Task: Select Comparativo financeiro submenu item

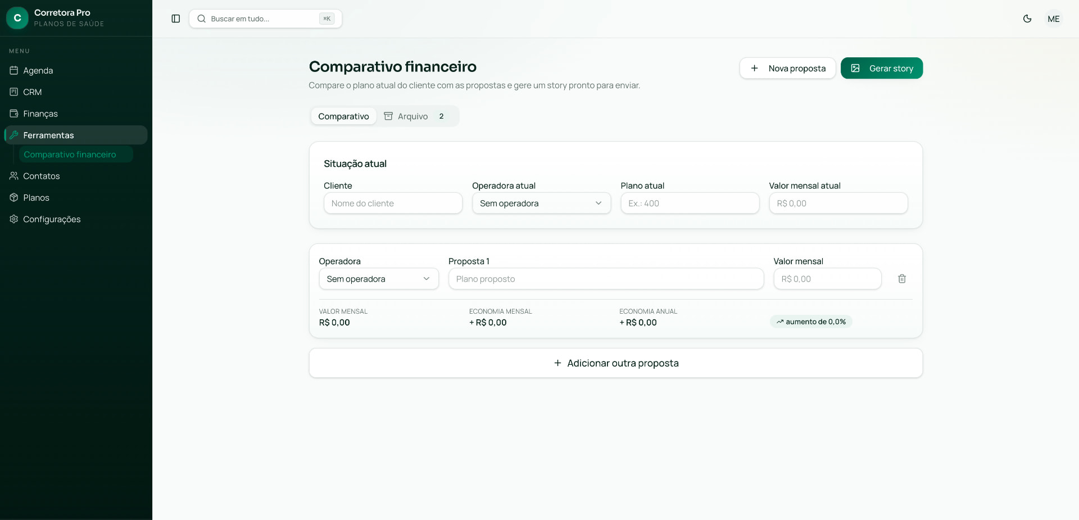Action: coord(76,154)
